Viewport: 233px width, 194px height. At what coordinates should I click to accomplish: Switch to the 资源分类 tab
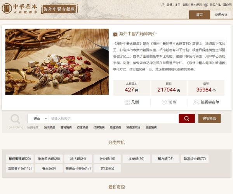tap(221, 15)
